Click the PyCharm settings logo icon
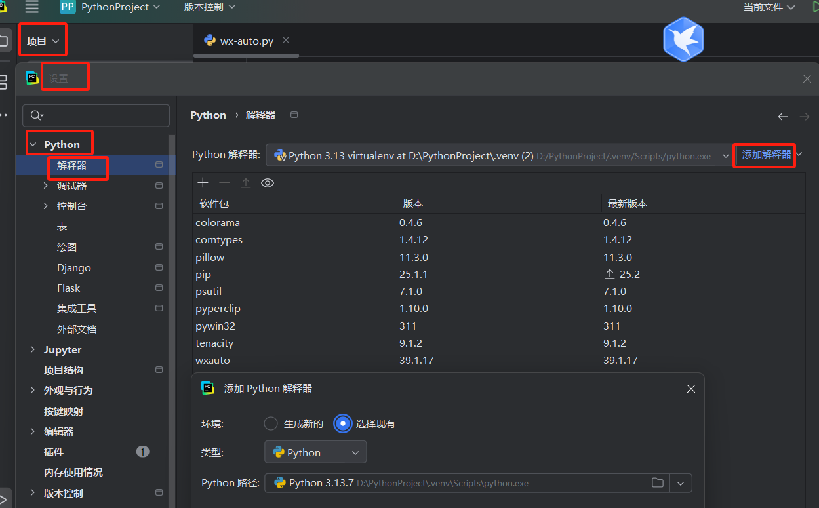819x508 pixels. [31, 77]
